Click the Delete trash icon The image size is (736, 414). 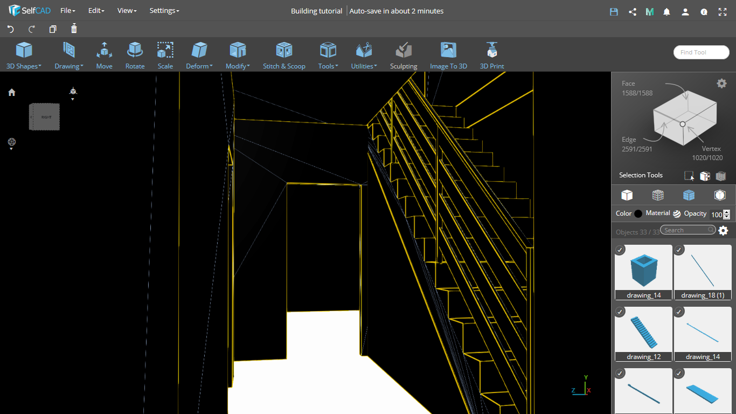tap(74, 29)
